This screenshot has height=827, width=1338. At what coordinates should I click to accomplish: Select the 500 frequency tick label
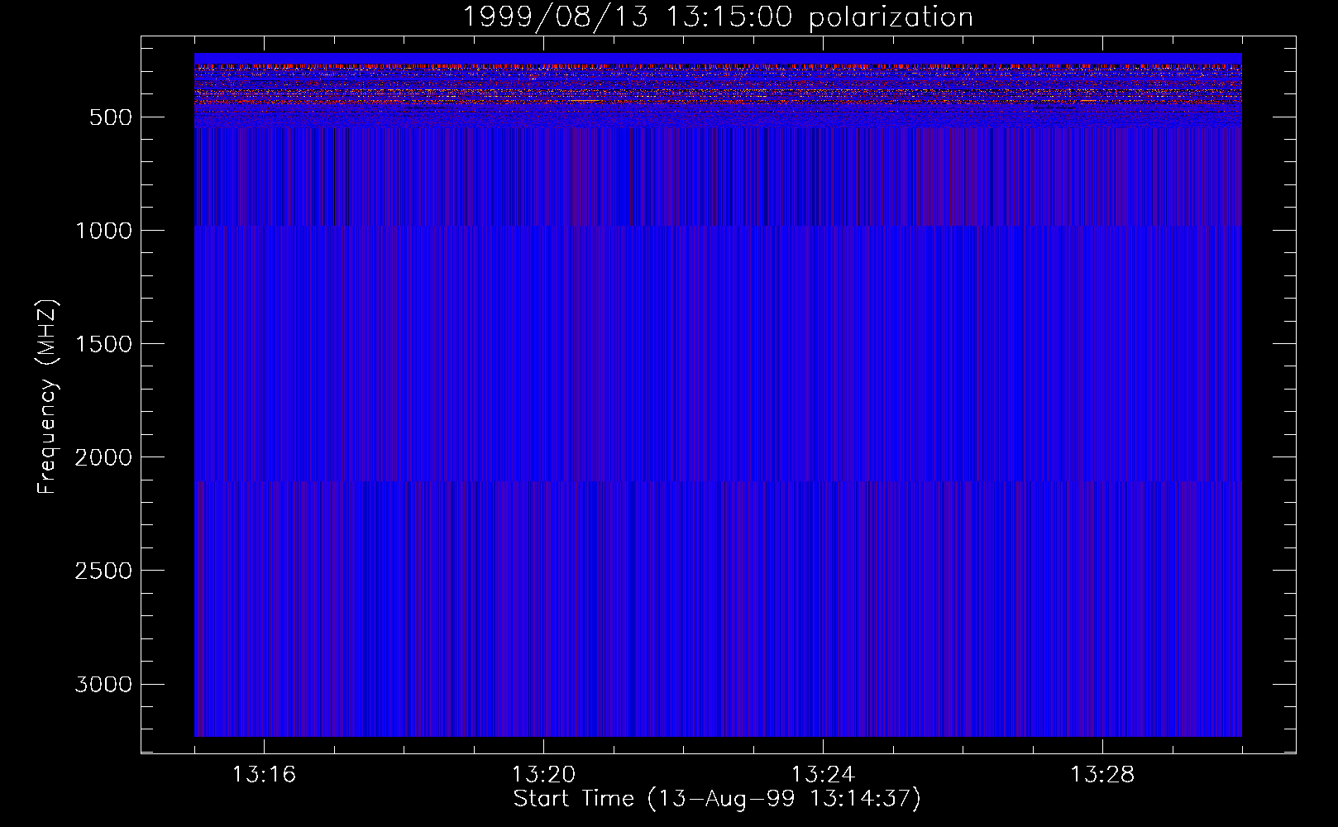pos(110,117)
